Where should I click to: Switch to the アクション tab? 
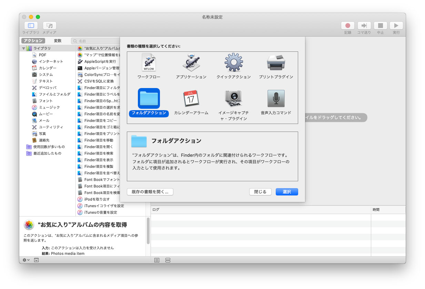point(33,41)
